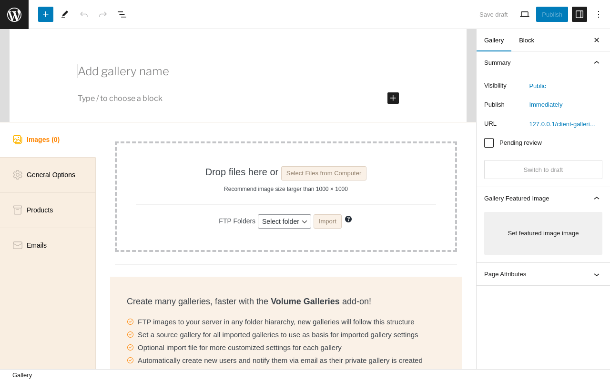Switch to the Block tab
The image size is (610, 381).
pyautogui.click(x=527, y=40)
